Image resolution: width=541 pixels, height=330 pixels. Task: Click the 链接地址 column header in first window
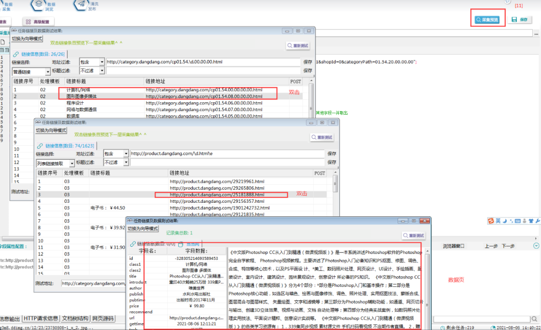(216, 82)
